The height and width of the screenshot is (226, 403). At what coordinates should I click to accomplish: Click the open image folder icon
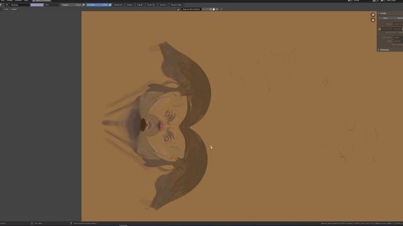[210, 9]
